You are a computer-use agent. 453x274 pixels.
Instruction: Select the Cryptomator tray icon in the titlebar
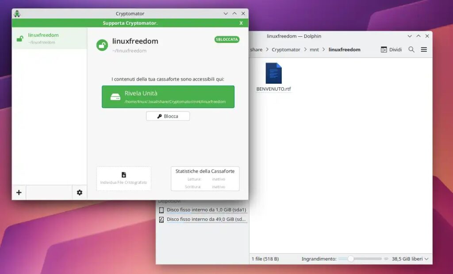(17, 13)
